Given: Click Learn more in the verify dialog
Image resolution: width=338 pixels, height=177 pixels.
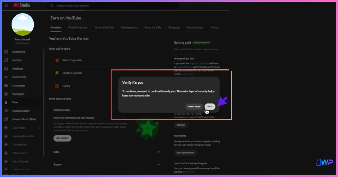Looking at the screenshot, I should click(194, 106).
